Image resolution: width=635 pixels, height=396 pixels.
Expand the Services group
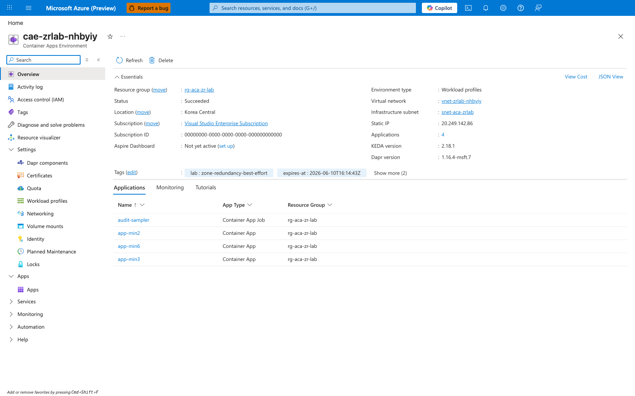tap(11, 302)
